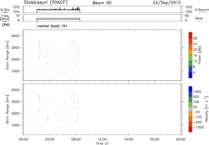Click the "3000" tick label on the power panel
Image resolution: width=209 pixels, height=145 pixels.
pyautogui.click(x=15, y=48)
